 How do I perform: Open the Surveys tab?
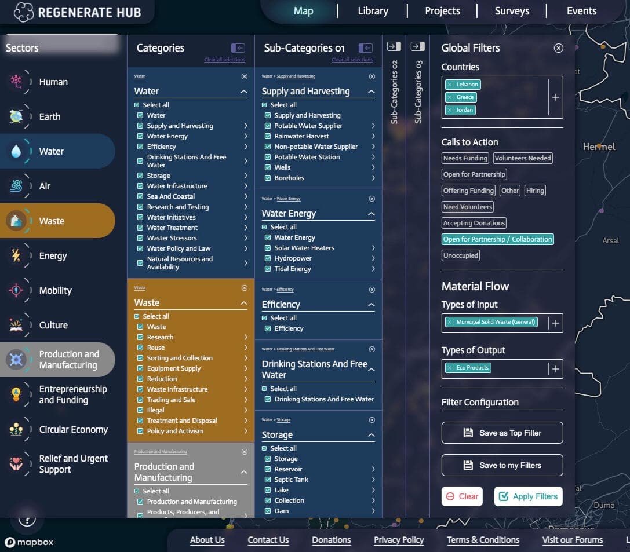[x=512, y=10]
